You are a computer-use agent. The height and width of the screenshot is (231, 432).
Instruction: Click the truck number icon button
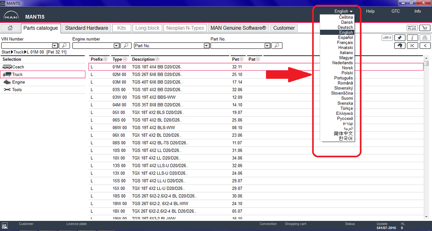click(x=387, y=38)
